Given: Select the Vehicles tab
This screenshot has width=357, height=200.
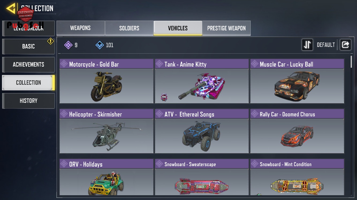Looking at the screenshot, I should pyautogui.click(x=178, y=28).
